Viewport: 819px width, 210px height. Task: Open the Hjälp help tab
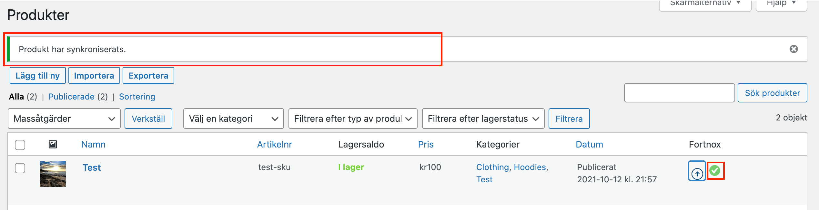(781, 4)
